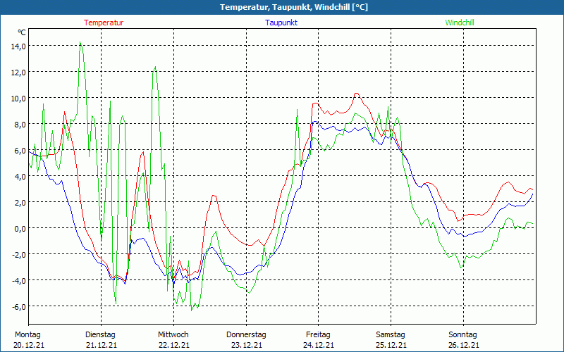Click the Freitag day label

pos(318,334)
